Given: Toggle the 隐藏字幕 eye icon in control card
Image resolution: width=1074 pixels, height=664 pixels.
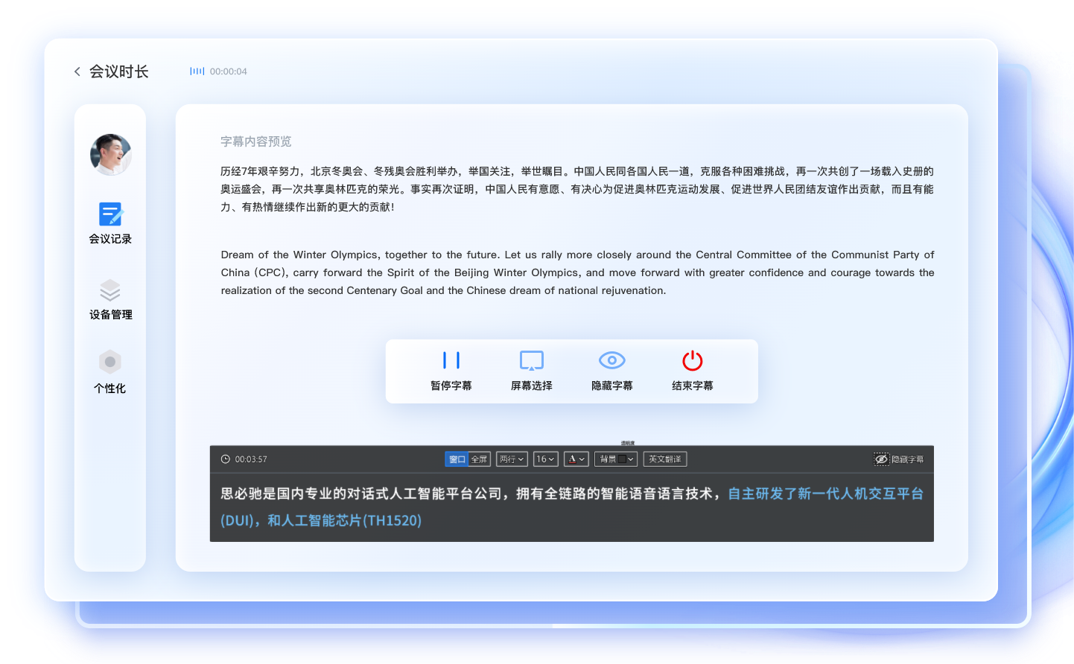Looking at the screenshot, I should click(612, 360).
